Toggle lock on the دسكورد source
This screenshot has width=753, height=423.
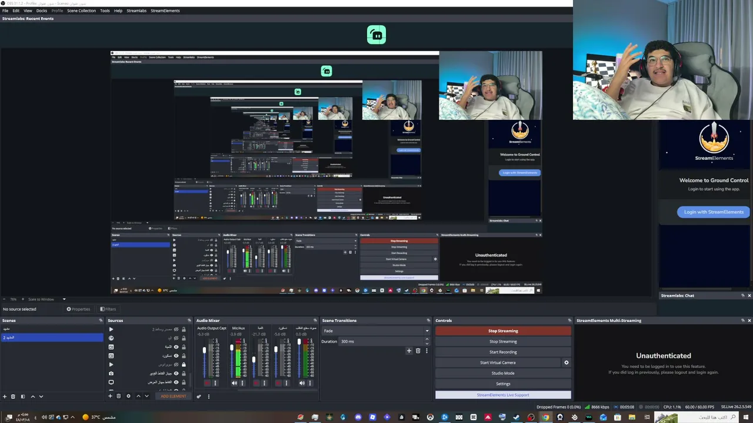184,356
